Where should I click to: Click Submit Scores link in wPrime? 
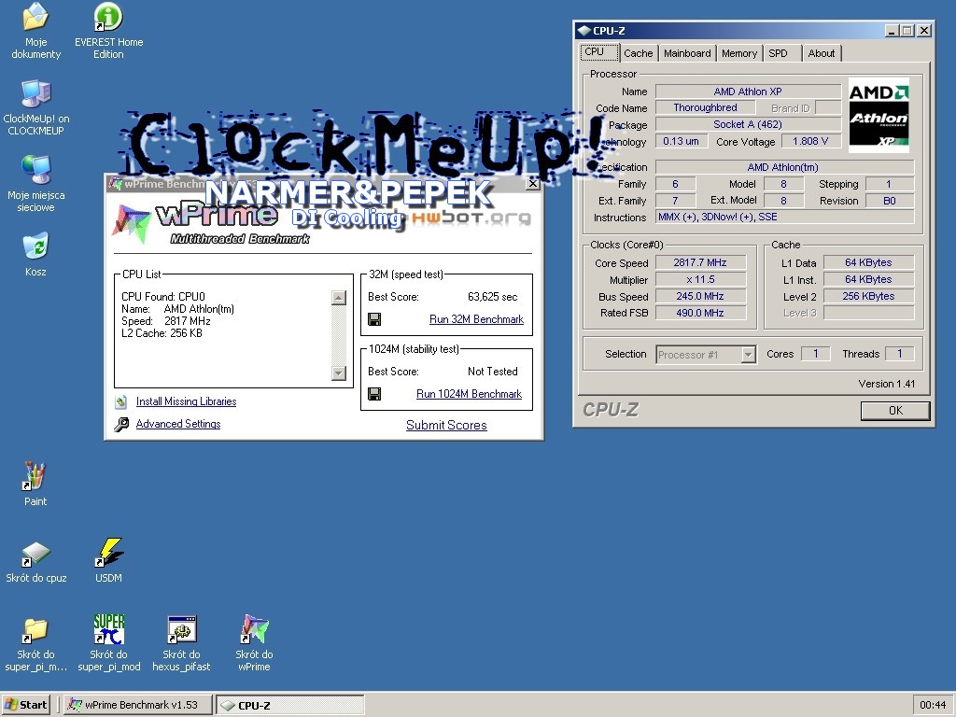446,425
